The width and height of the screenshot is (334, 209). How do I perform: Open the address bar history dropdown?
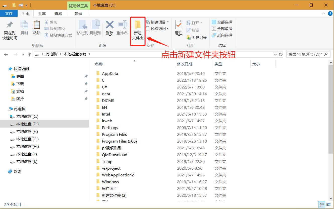[x=275, y=54]
